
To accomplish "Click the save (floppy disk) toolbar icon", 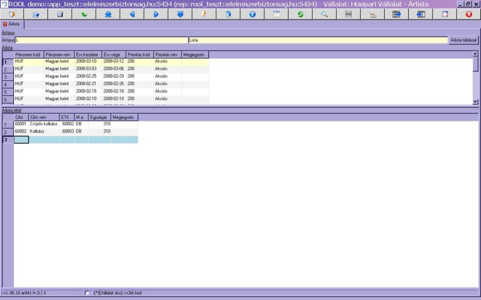I will point(60,14).
